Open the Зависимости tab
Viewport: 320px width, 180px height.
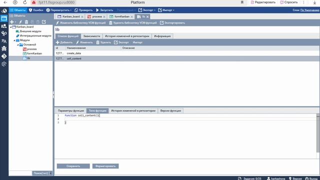pyautogui.click(x=91, y=36)
